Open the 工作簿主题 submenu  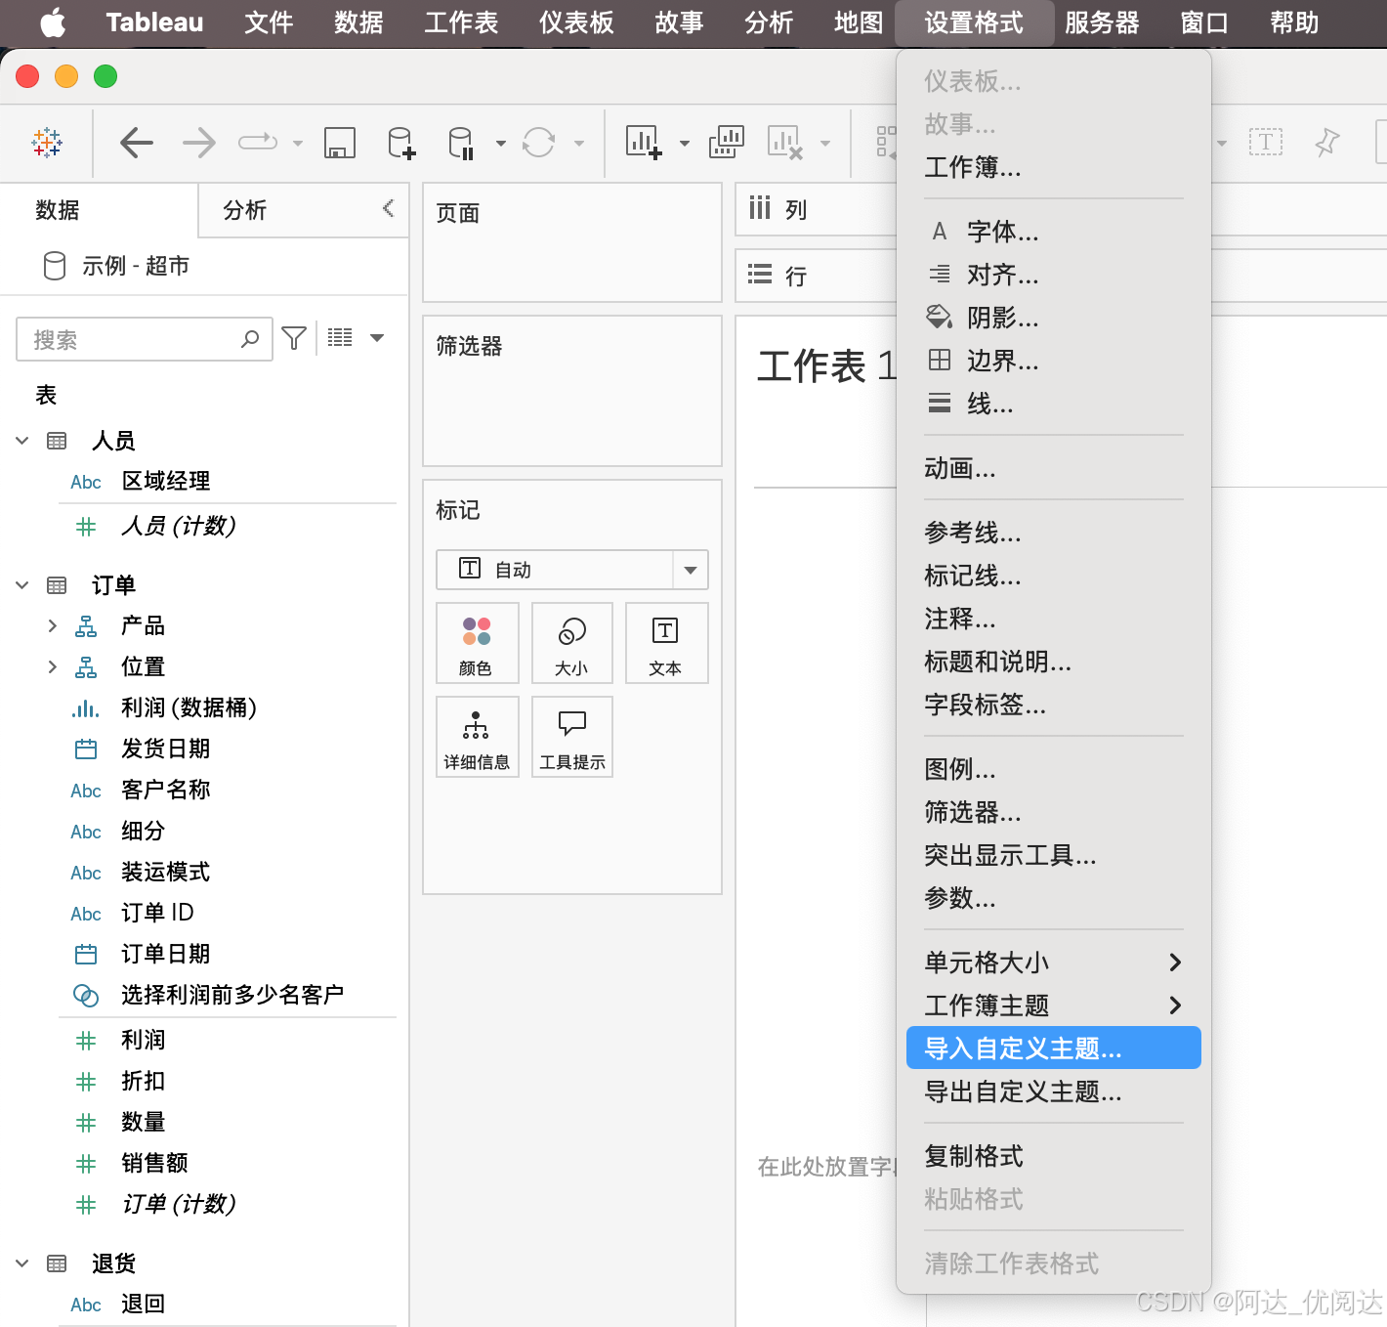1053,1006
